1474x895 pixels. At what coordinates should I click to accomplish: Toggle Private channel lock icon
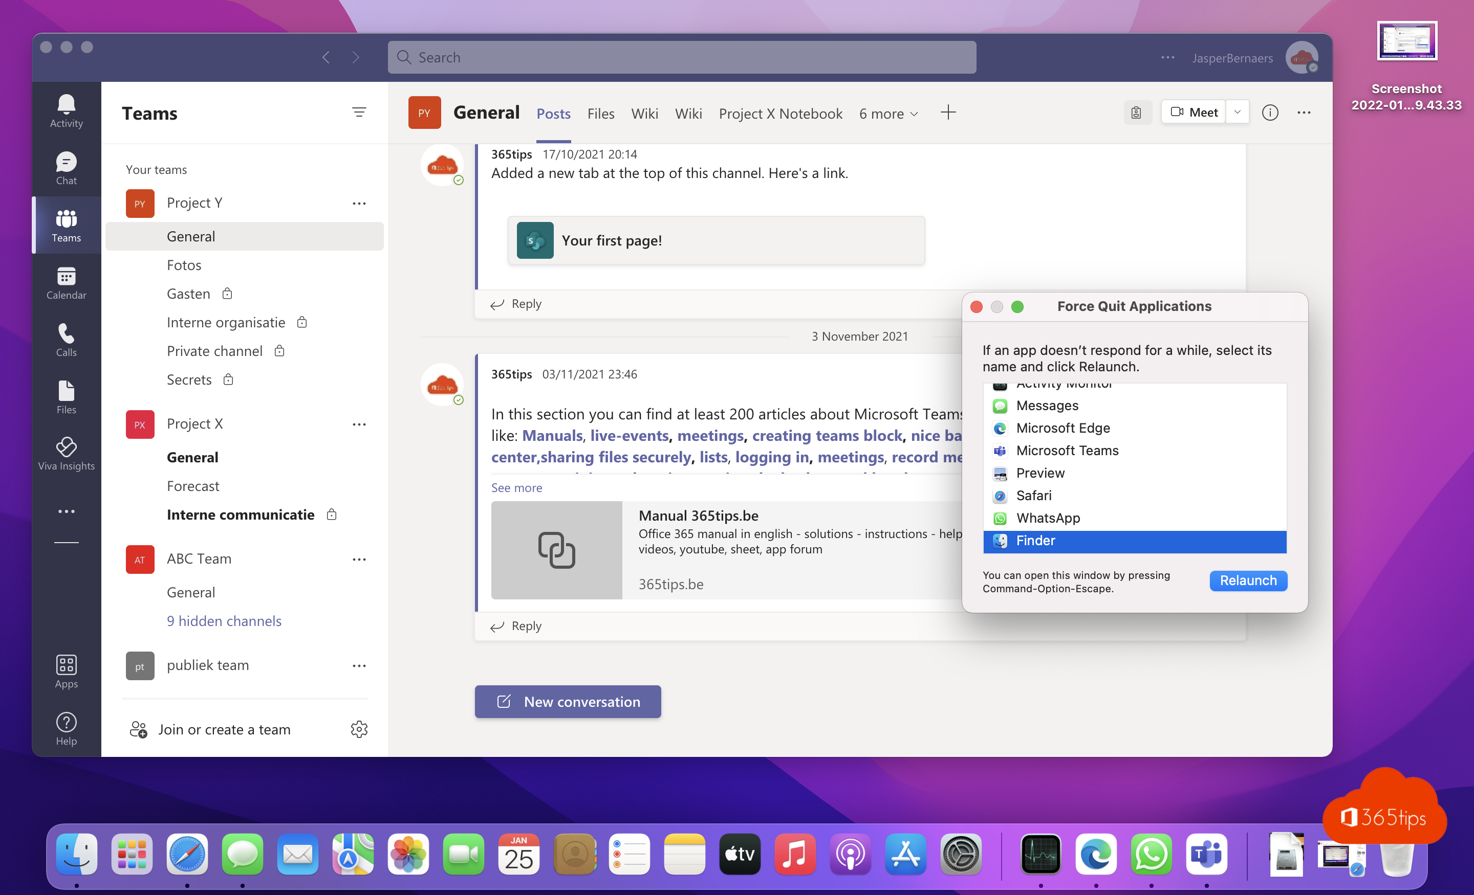[x=278, y=350]
